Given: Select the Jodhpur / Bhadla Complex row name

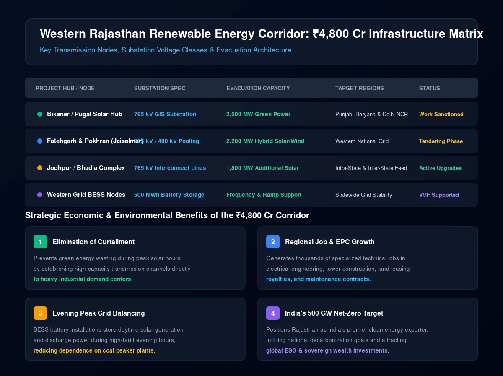Looking at the screenshot, I should pos(86,168).
